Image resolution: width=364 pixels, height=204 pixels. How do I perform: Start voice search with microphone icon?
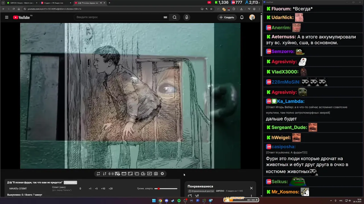187,17
